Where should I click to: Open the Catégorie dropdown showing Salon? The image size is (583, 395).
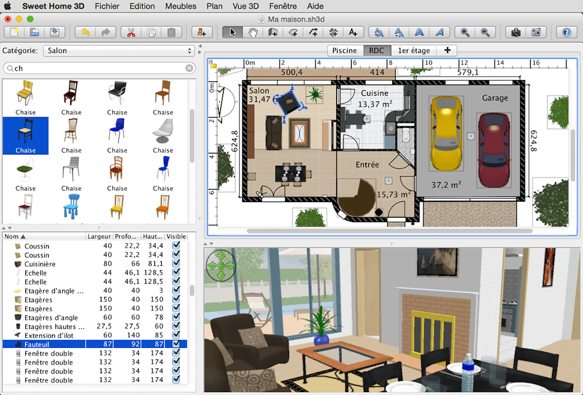point(119,51)
